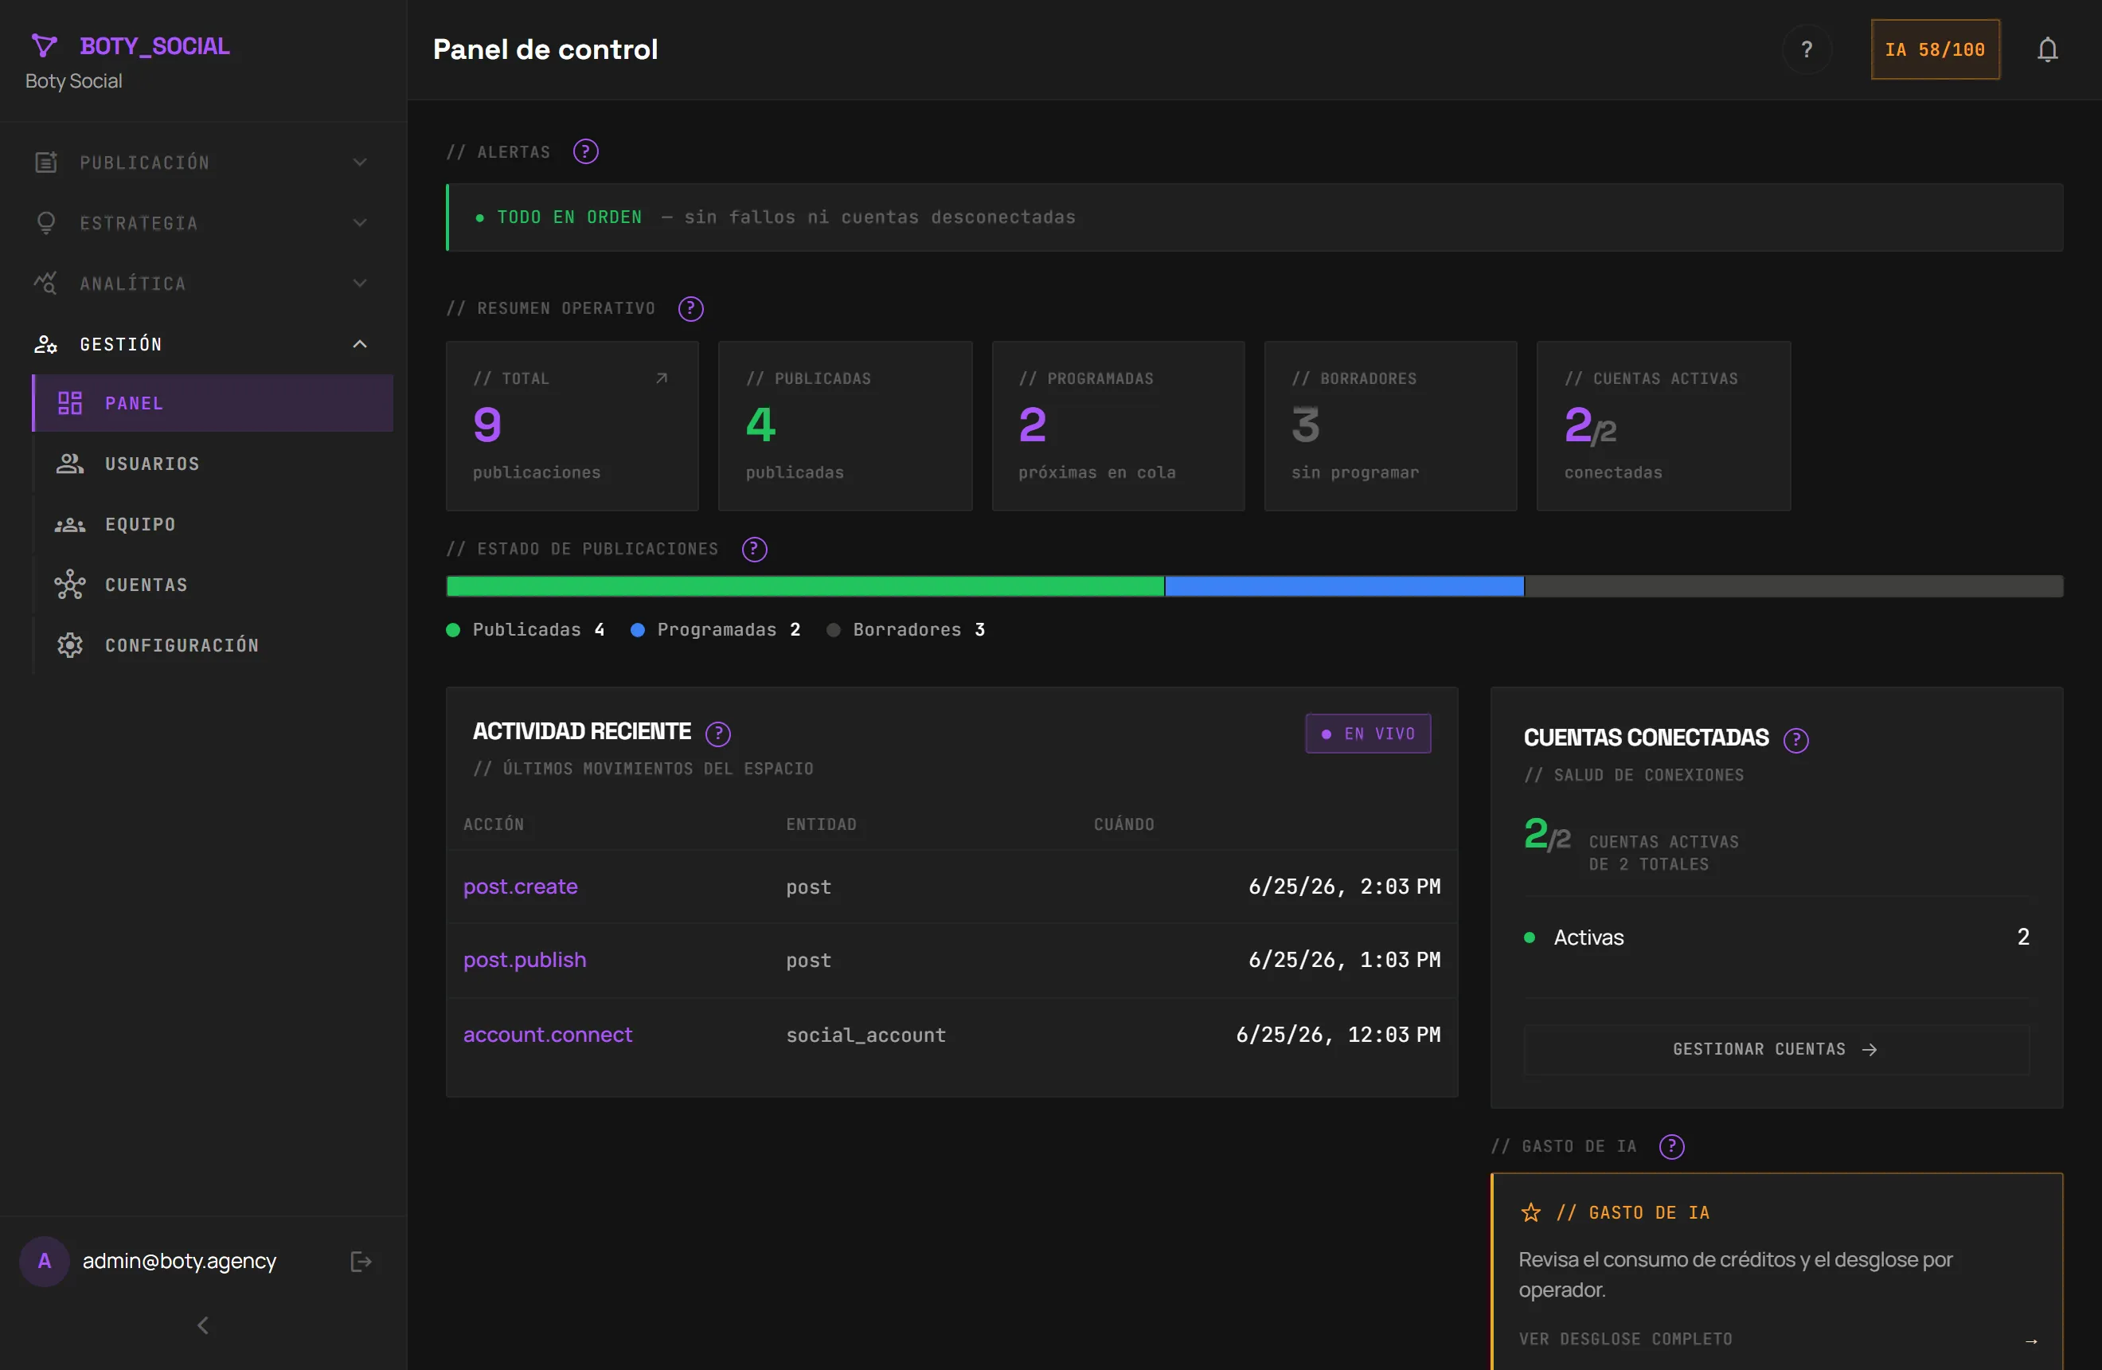
Task: Open help icon next to Actividad Reciente
Action: point(718,733)
